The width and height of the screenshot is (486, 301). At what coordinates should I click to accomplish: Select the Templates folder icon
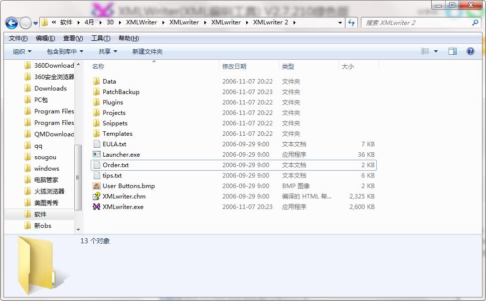(96, 134)
